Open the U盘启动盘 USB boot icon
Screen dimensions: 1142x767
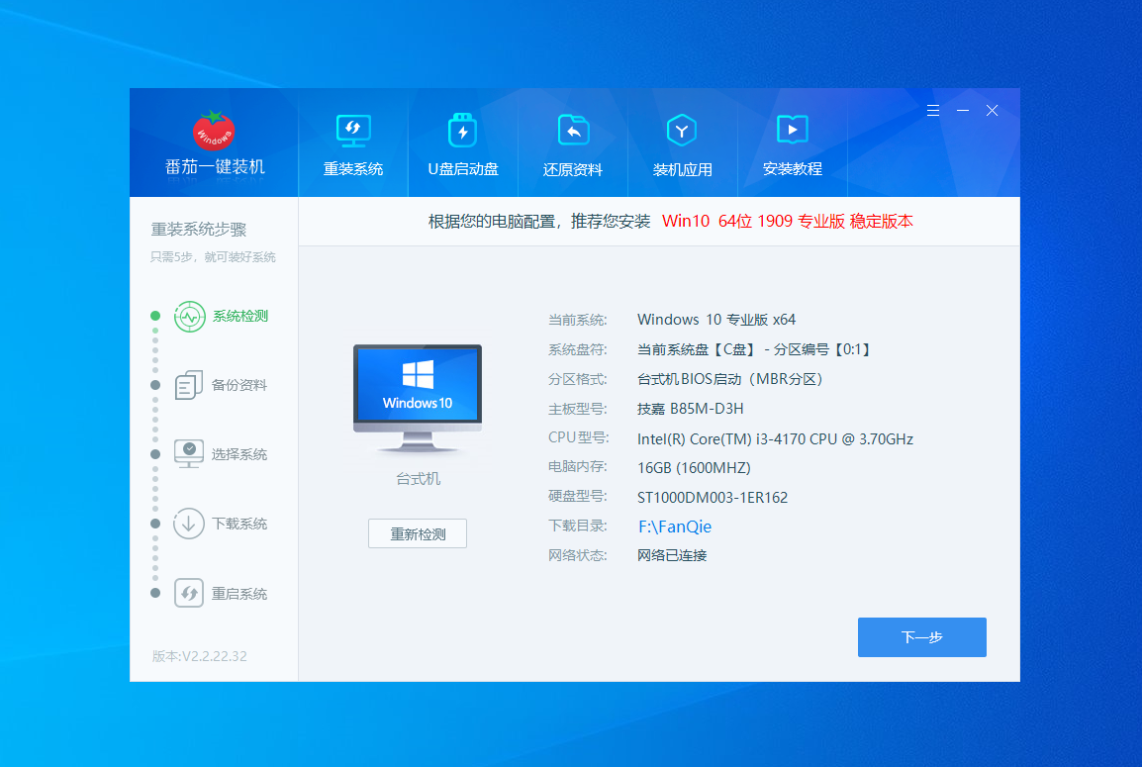click(462, 131)
